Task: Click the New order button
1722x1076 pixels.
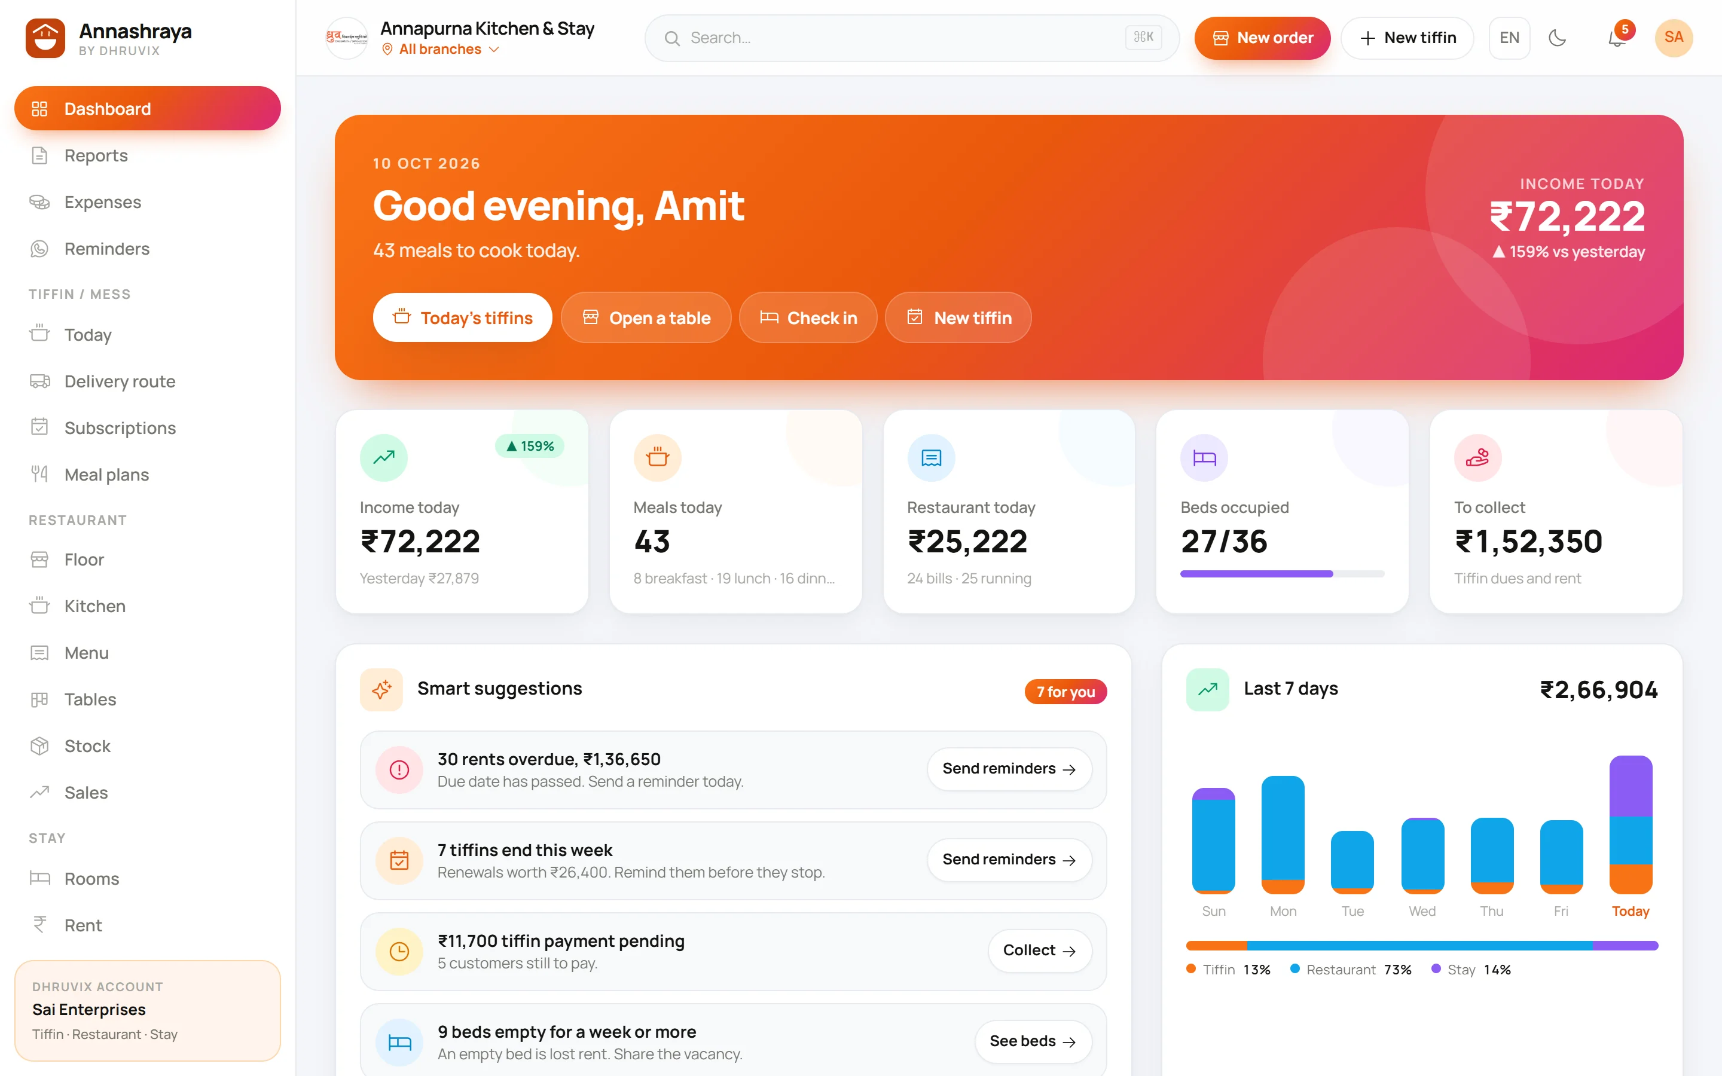Action: [x=1262, y=38]
